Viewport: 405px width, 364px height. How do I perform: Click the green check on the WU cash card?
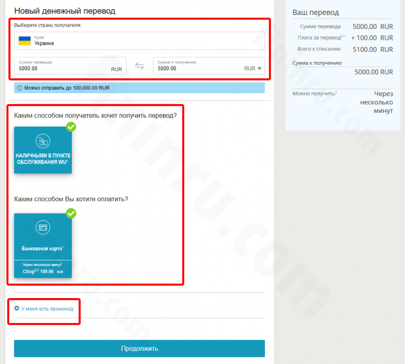point(71,127)
